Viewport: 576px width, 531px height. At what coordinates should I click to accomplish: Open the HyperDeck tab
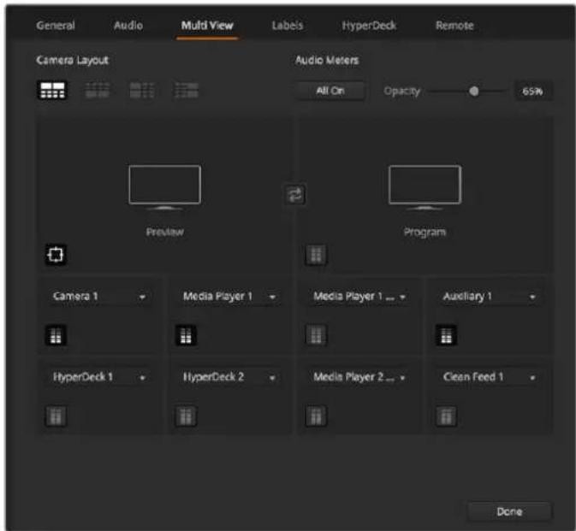[369, 26]
